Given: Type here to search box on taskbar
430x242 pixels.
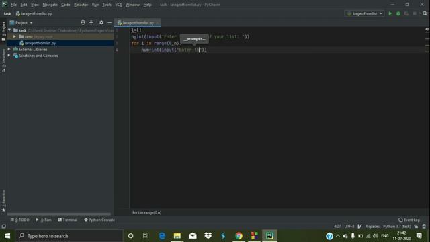Looking at the screenshot, I should pyautogui.click(x=69, y=236).
